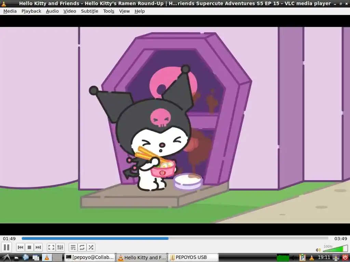Toggle total time display 03:49
The height and width of the screenshot is (262, 350).
(341, 238)
